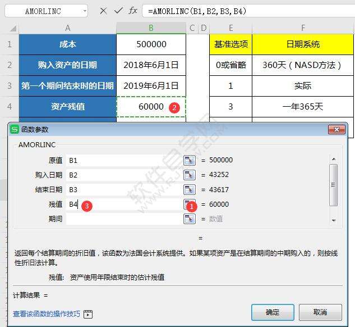The height and width of the screenshot is (327, 355).
Task: Click the parameter list scrollbar thumb
Action: [x=333, y=185]
